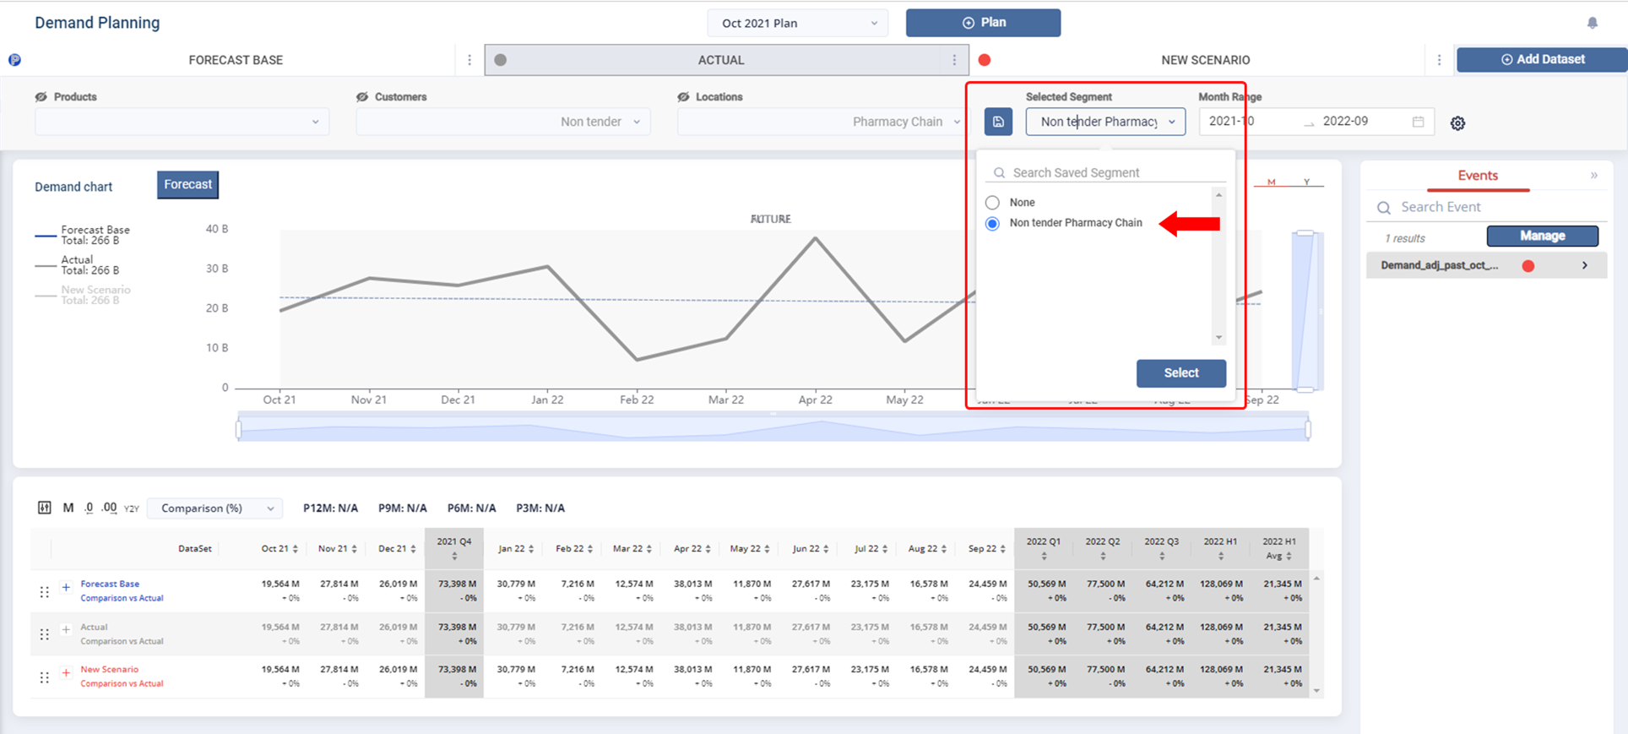
Task: Toggle the Y2Y view
Action: coord(132,508)
